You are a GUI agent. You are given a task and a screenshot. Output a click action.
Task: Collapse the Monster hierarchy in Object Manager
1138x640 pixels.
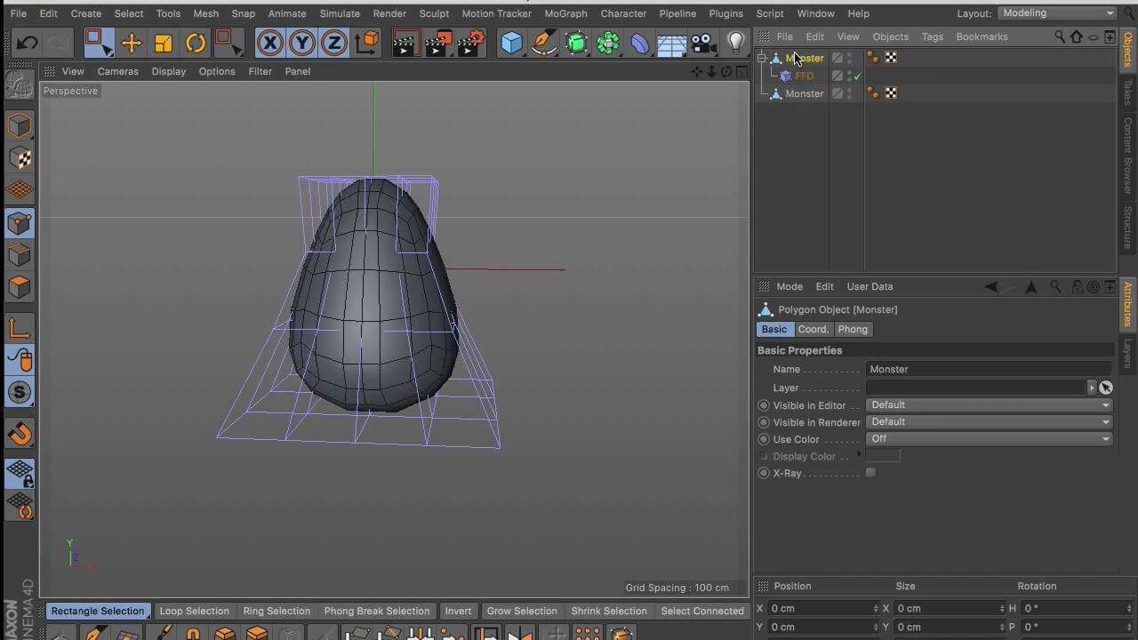pos(762,57)
